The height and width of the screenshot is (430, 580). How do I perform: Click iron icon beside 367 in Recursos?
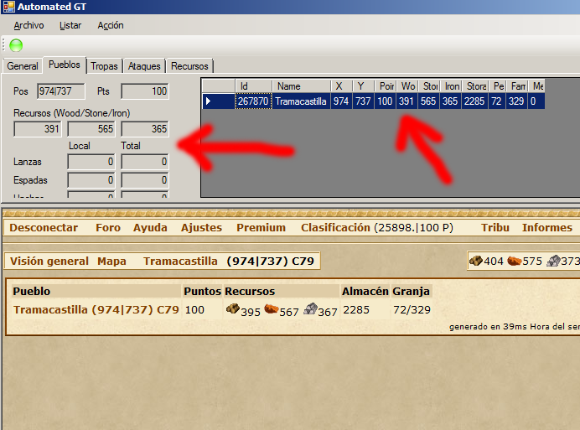(310, 308)
